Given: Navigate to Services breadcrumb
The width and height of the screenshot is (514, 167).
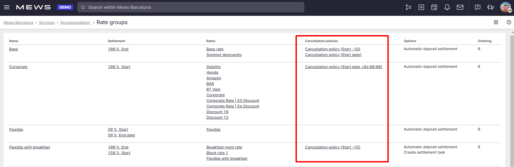Looking at the screenshot, I should 47,23.
